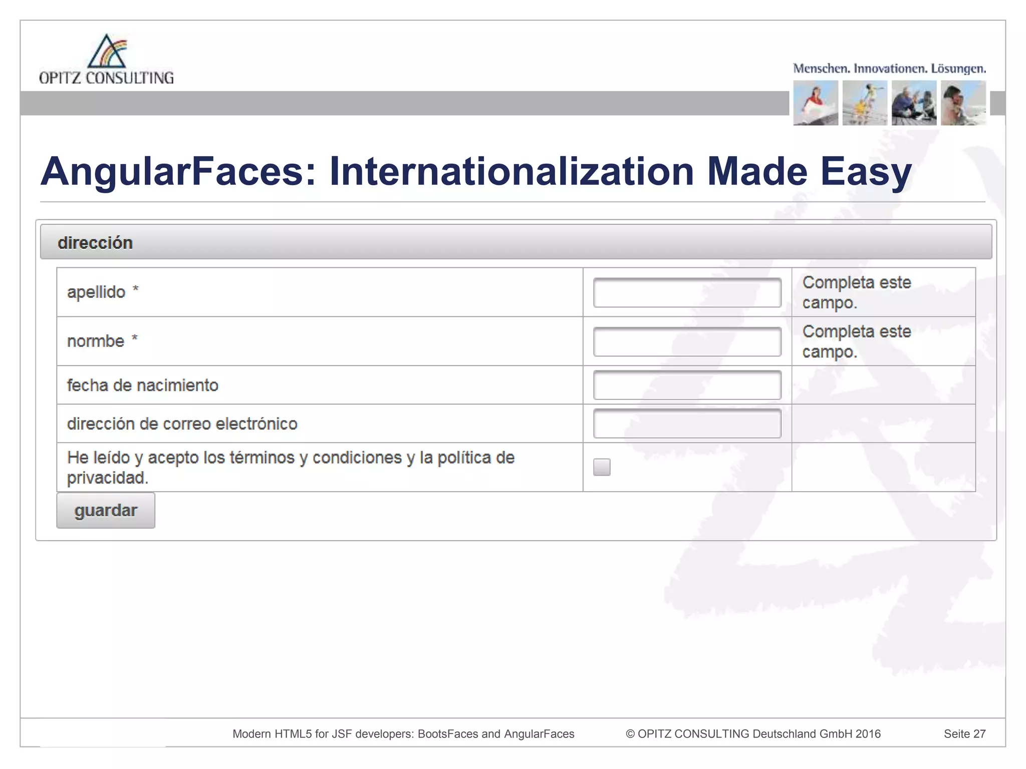Click 'Completa este campo.' beside apellido
This screenshot has height=769, width=1026.
(857, 292)
